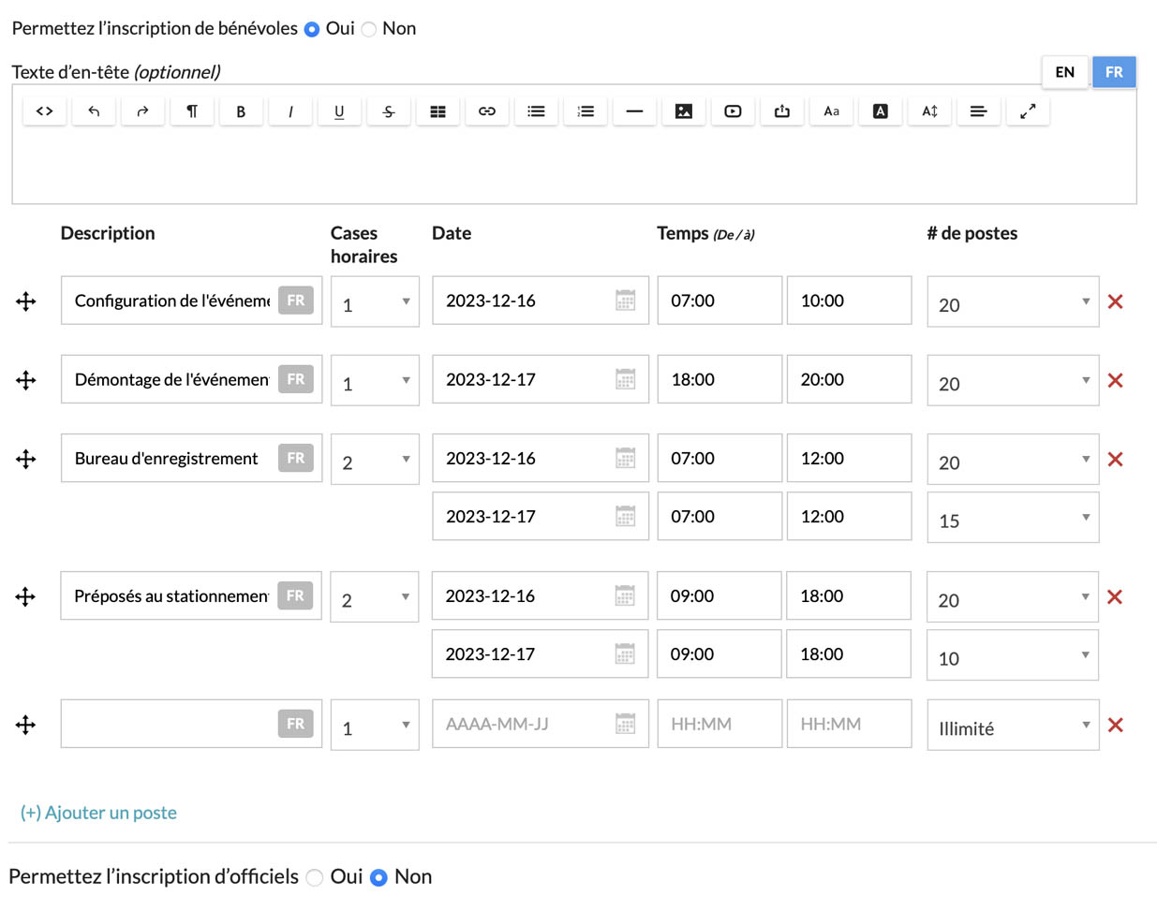Insert a table in the editor
The height and width of the screenshot is (910, 1157).
(438, 111)
